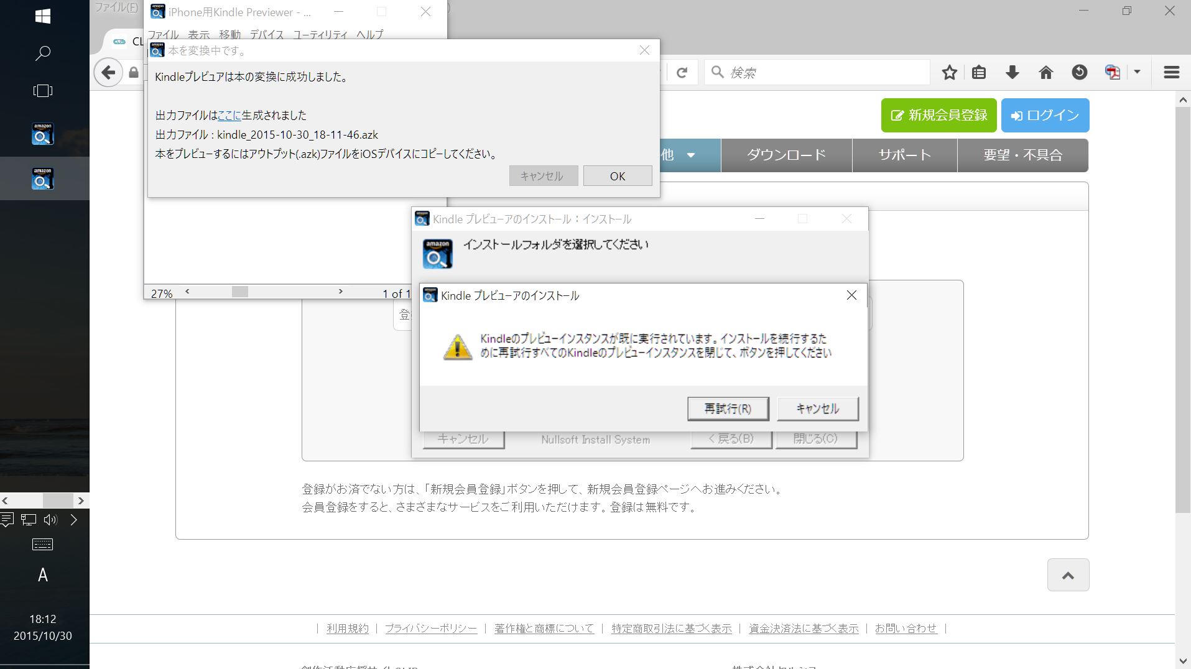Go back in the browser
1191x669 pixels.
pyautogui.click(x=108, y=73)
